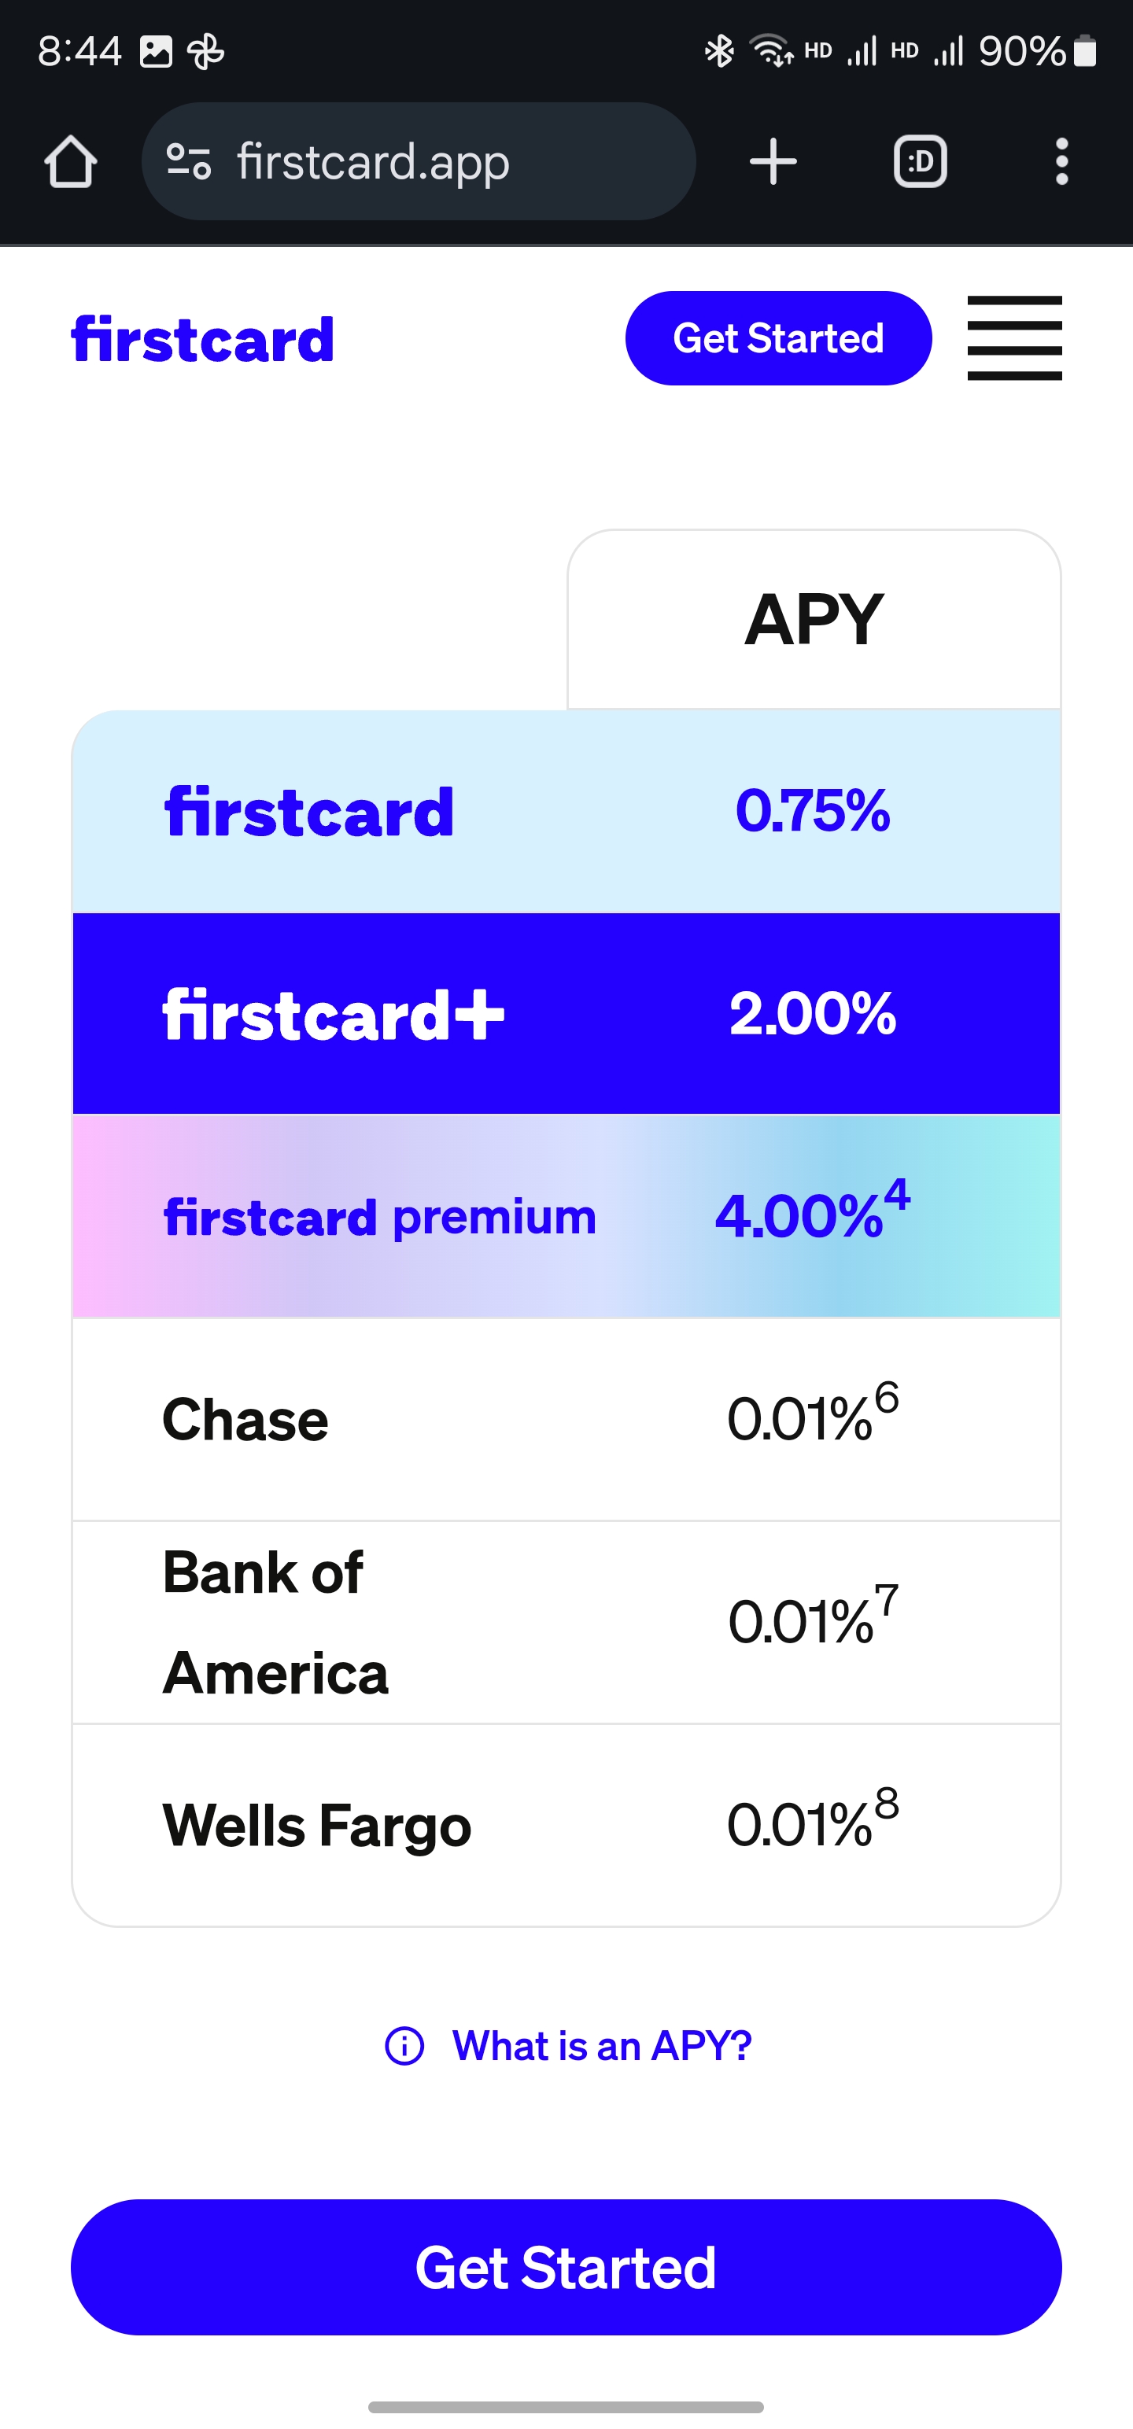Select the firstcard 0.75% row
1133x2429 pixels.
(x=566, y=811)
